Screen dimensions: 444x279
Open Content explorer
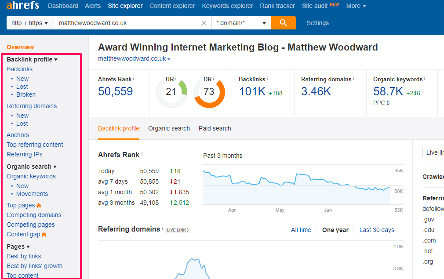pyautogui.click(x=172, y=6)
